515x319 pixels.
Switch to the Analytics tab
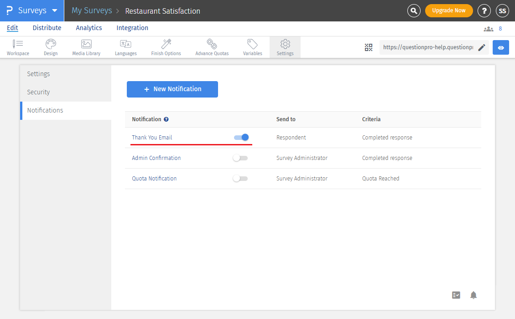click(x=89, y=28)
